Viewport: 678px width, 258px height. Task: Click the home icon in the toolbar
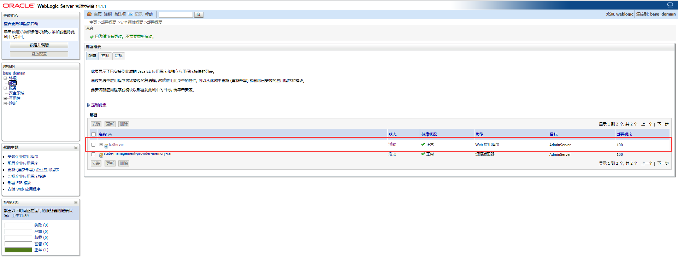[89, 14]
